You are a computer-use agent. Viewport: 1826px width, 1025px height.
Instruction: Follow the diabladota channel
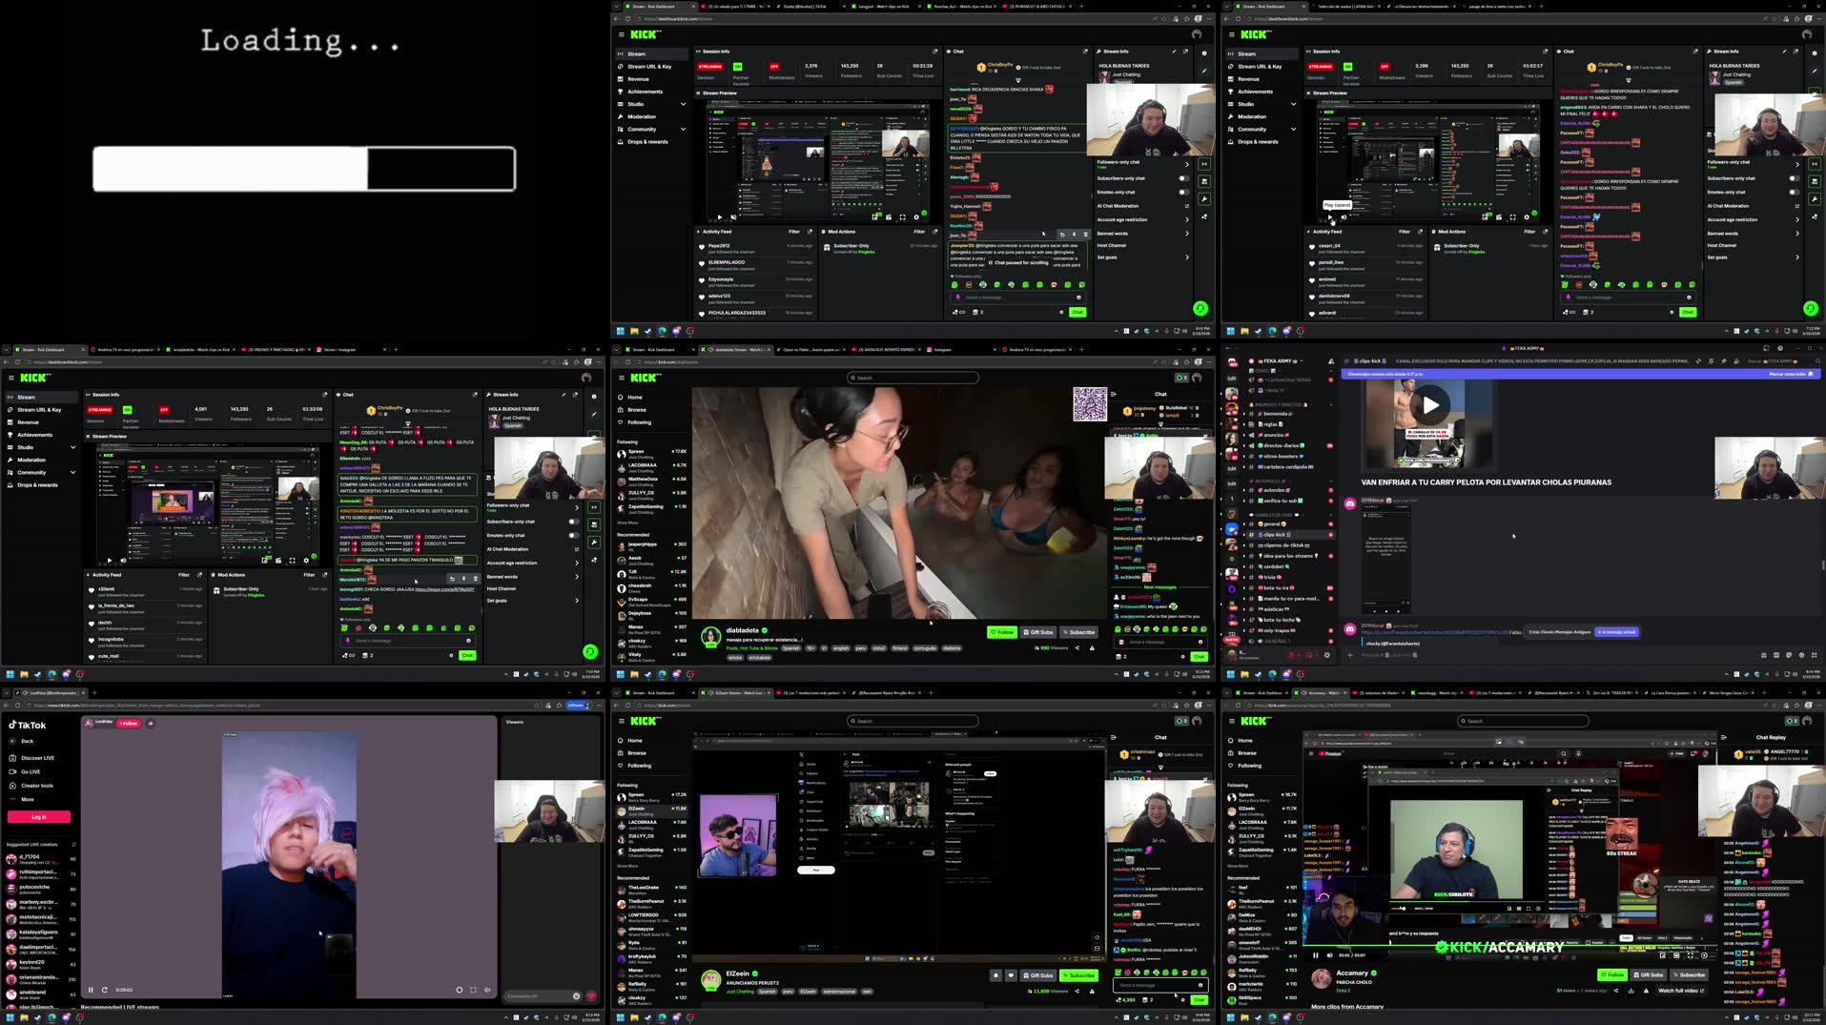[x=1002, y=631]
